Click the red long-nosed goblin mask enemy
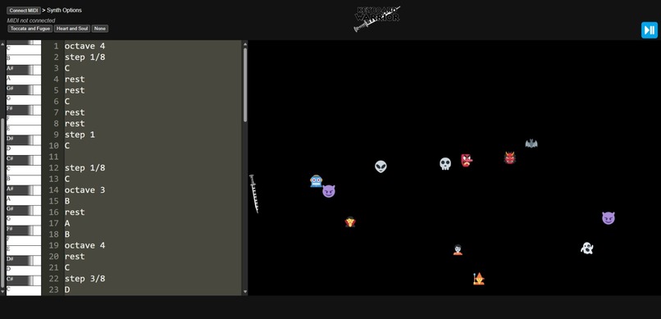The width and height of the screenshot is (661, 319). pyautogui.click(x=467, y=160)
